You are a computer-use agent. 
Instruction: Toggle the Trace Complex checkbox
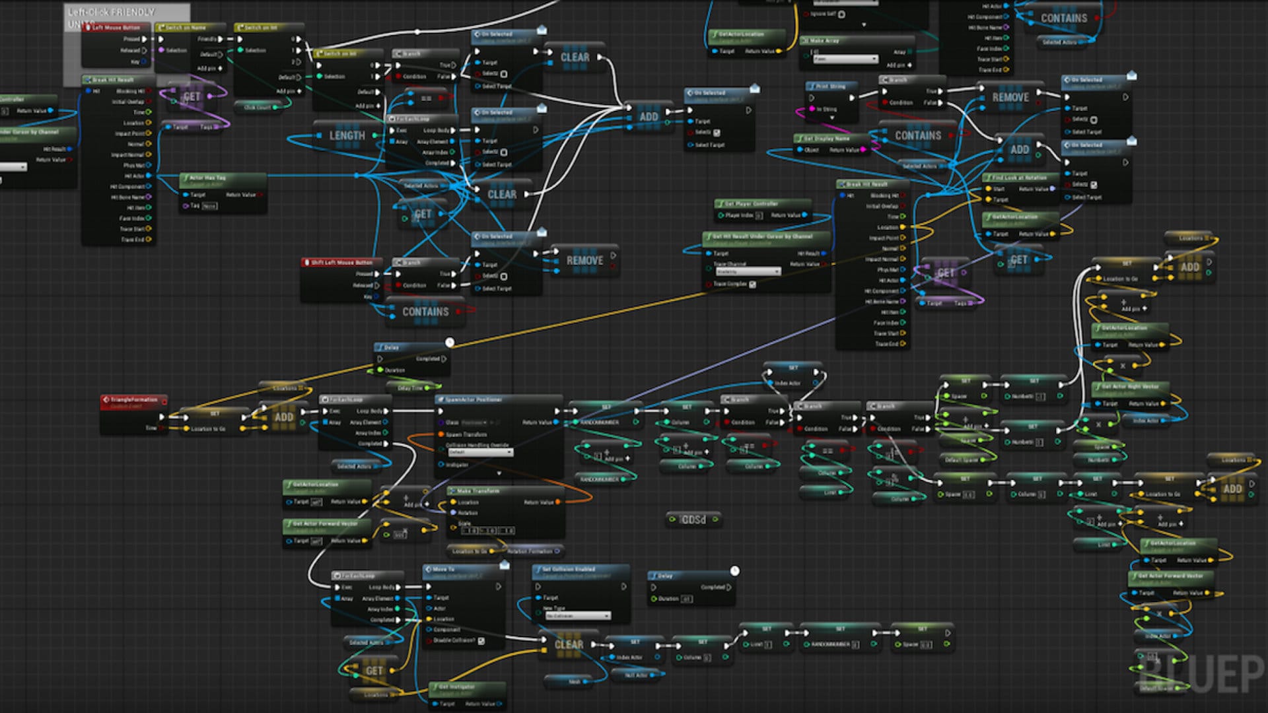tap(753, 283)
